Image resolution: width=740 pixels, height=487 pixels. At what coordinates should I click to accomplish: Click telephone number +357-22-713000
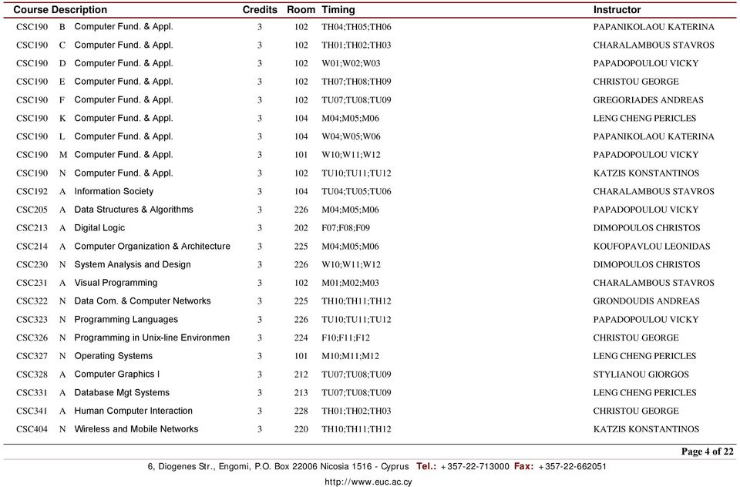coord(475,466)
